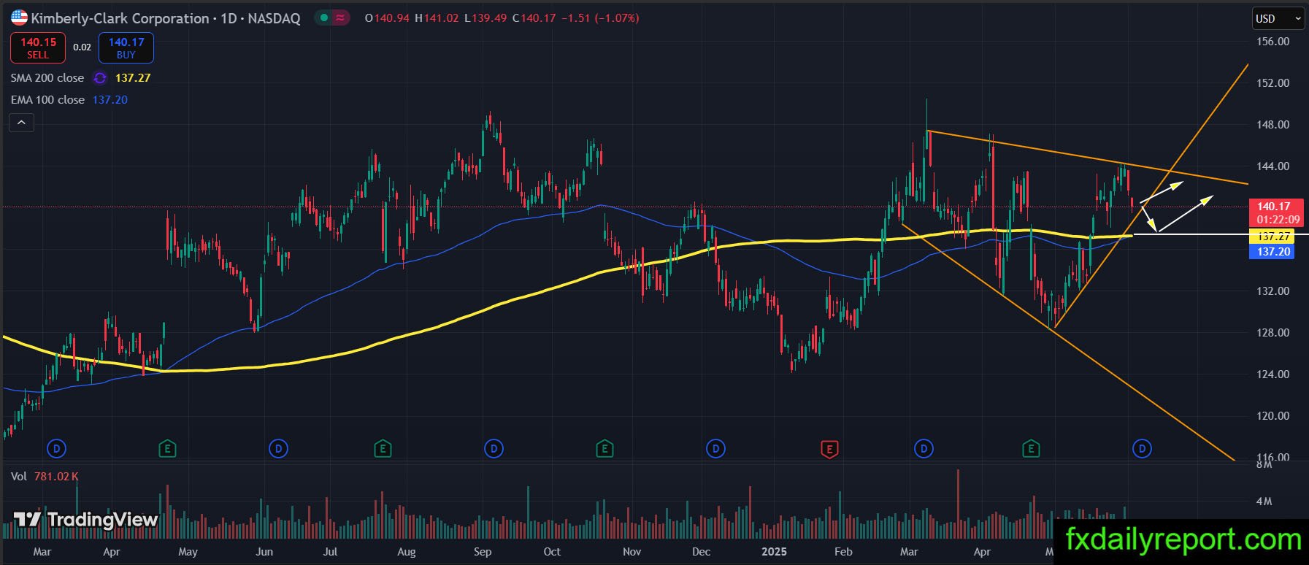This screenshot has width=1309, height=565.
Task: Click the high value H141.02
Action: (437, 18)
